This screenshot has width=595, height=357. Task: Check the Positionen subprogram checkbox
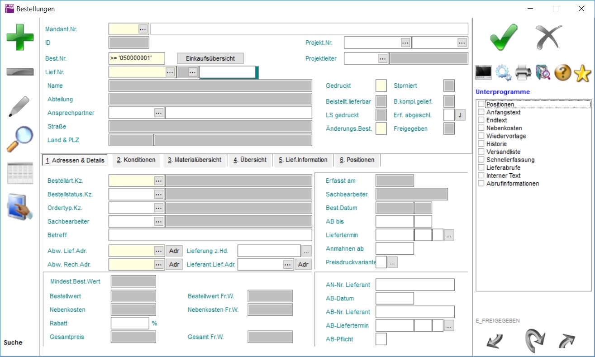[481, 105]
